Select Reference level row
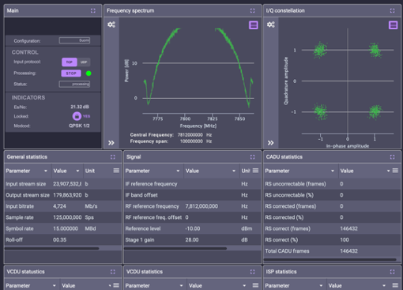Image resolution: width=403 pixels, height=290 pixels. pyautogui.click(x=193, y=228)
